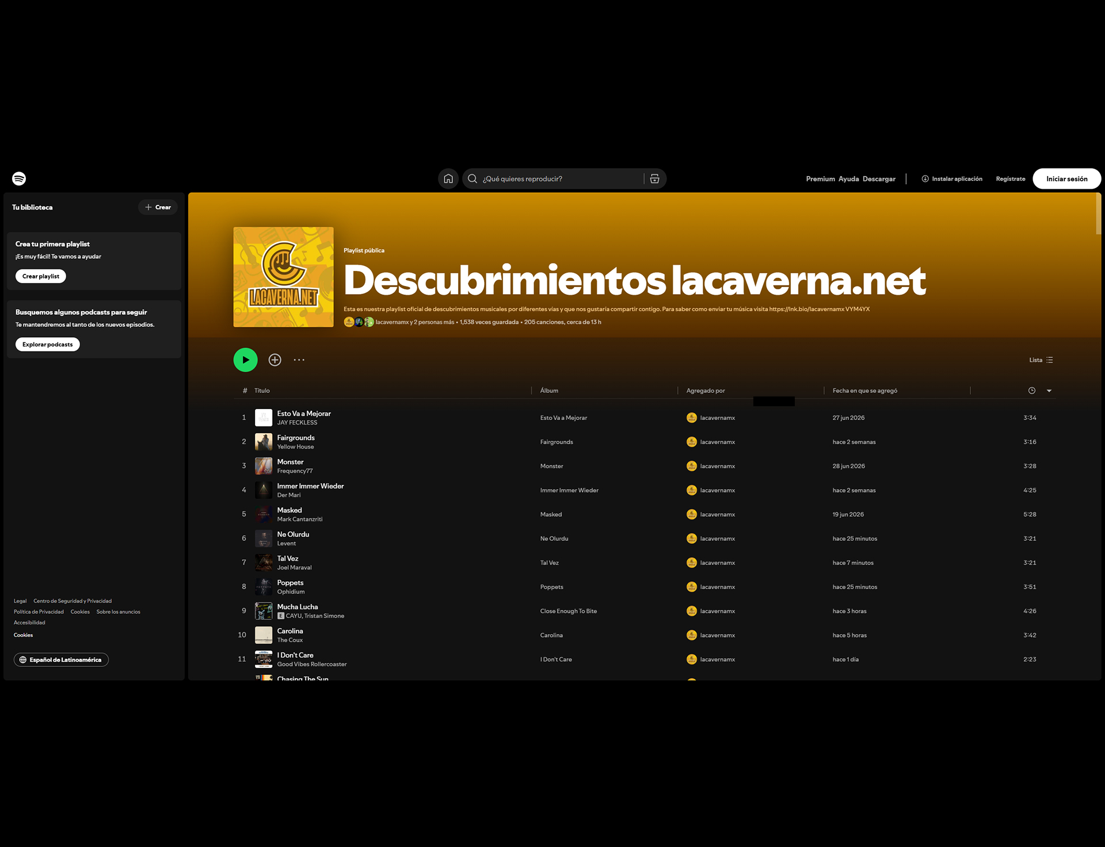Click the search magnifier icon
Image resolution: width=1105 pixels, height=847 pixels.
[x=473, y=179]
